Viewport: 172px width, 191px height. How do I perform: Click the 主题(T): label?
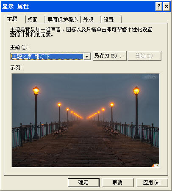point(19,47)
